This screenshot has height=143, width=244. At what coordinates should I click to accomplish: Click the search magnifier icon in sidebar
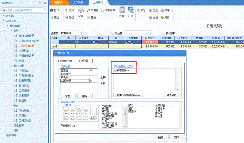[x=4, y=10]
